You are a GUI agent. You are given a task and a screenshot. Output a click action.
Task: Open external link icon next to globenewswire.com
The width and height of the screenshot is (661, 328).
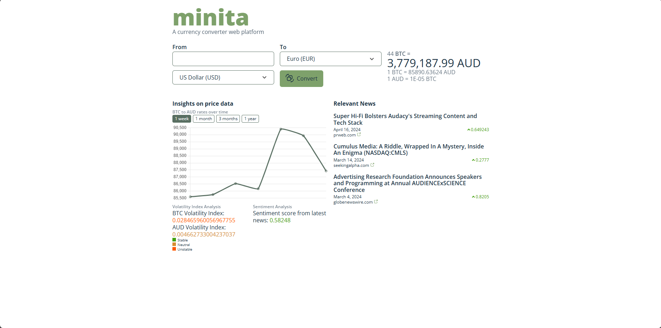click(376, 202)
